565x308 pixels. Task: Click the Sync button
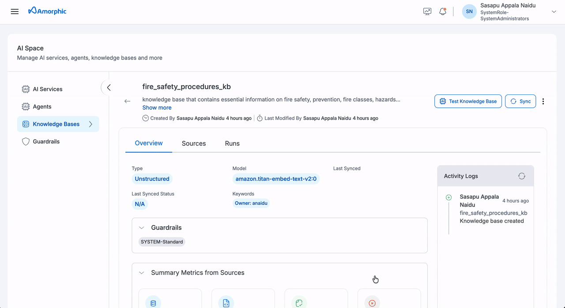click(x=520, y=101)
